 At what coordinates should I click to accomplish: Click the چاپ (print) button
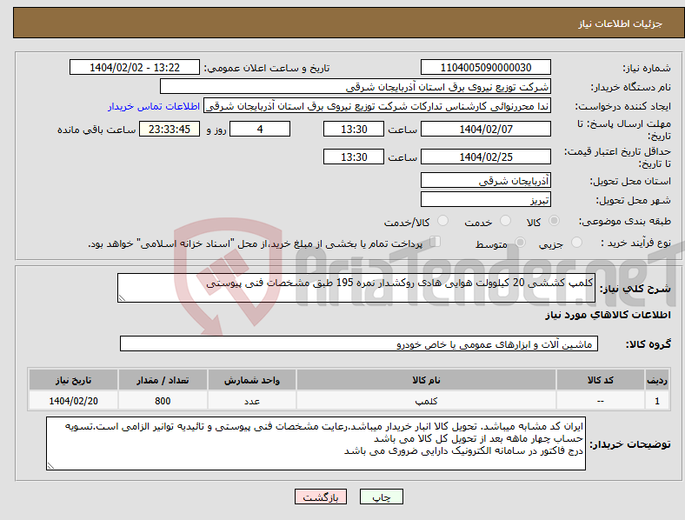(x=382, y=497)
